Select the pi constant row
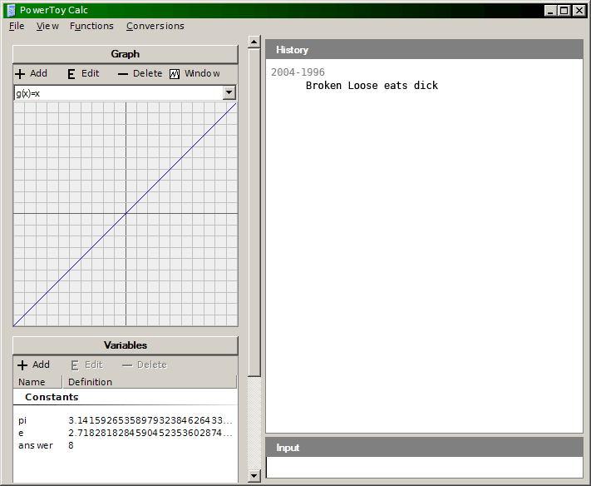The image size is (591, 486). click(126, 420)
